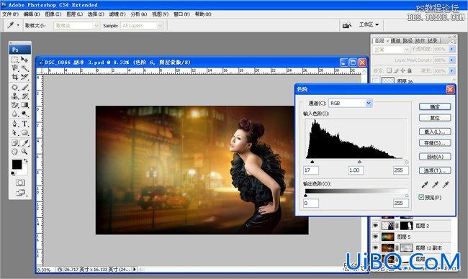Hide layer 图层 2
Screen dimensions: 468x279
(x=375, y=226)
